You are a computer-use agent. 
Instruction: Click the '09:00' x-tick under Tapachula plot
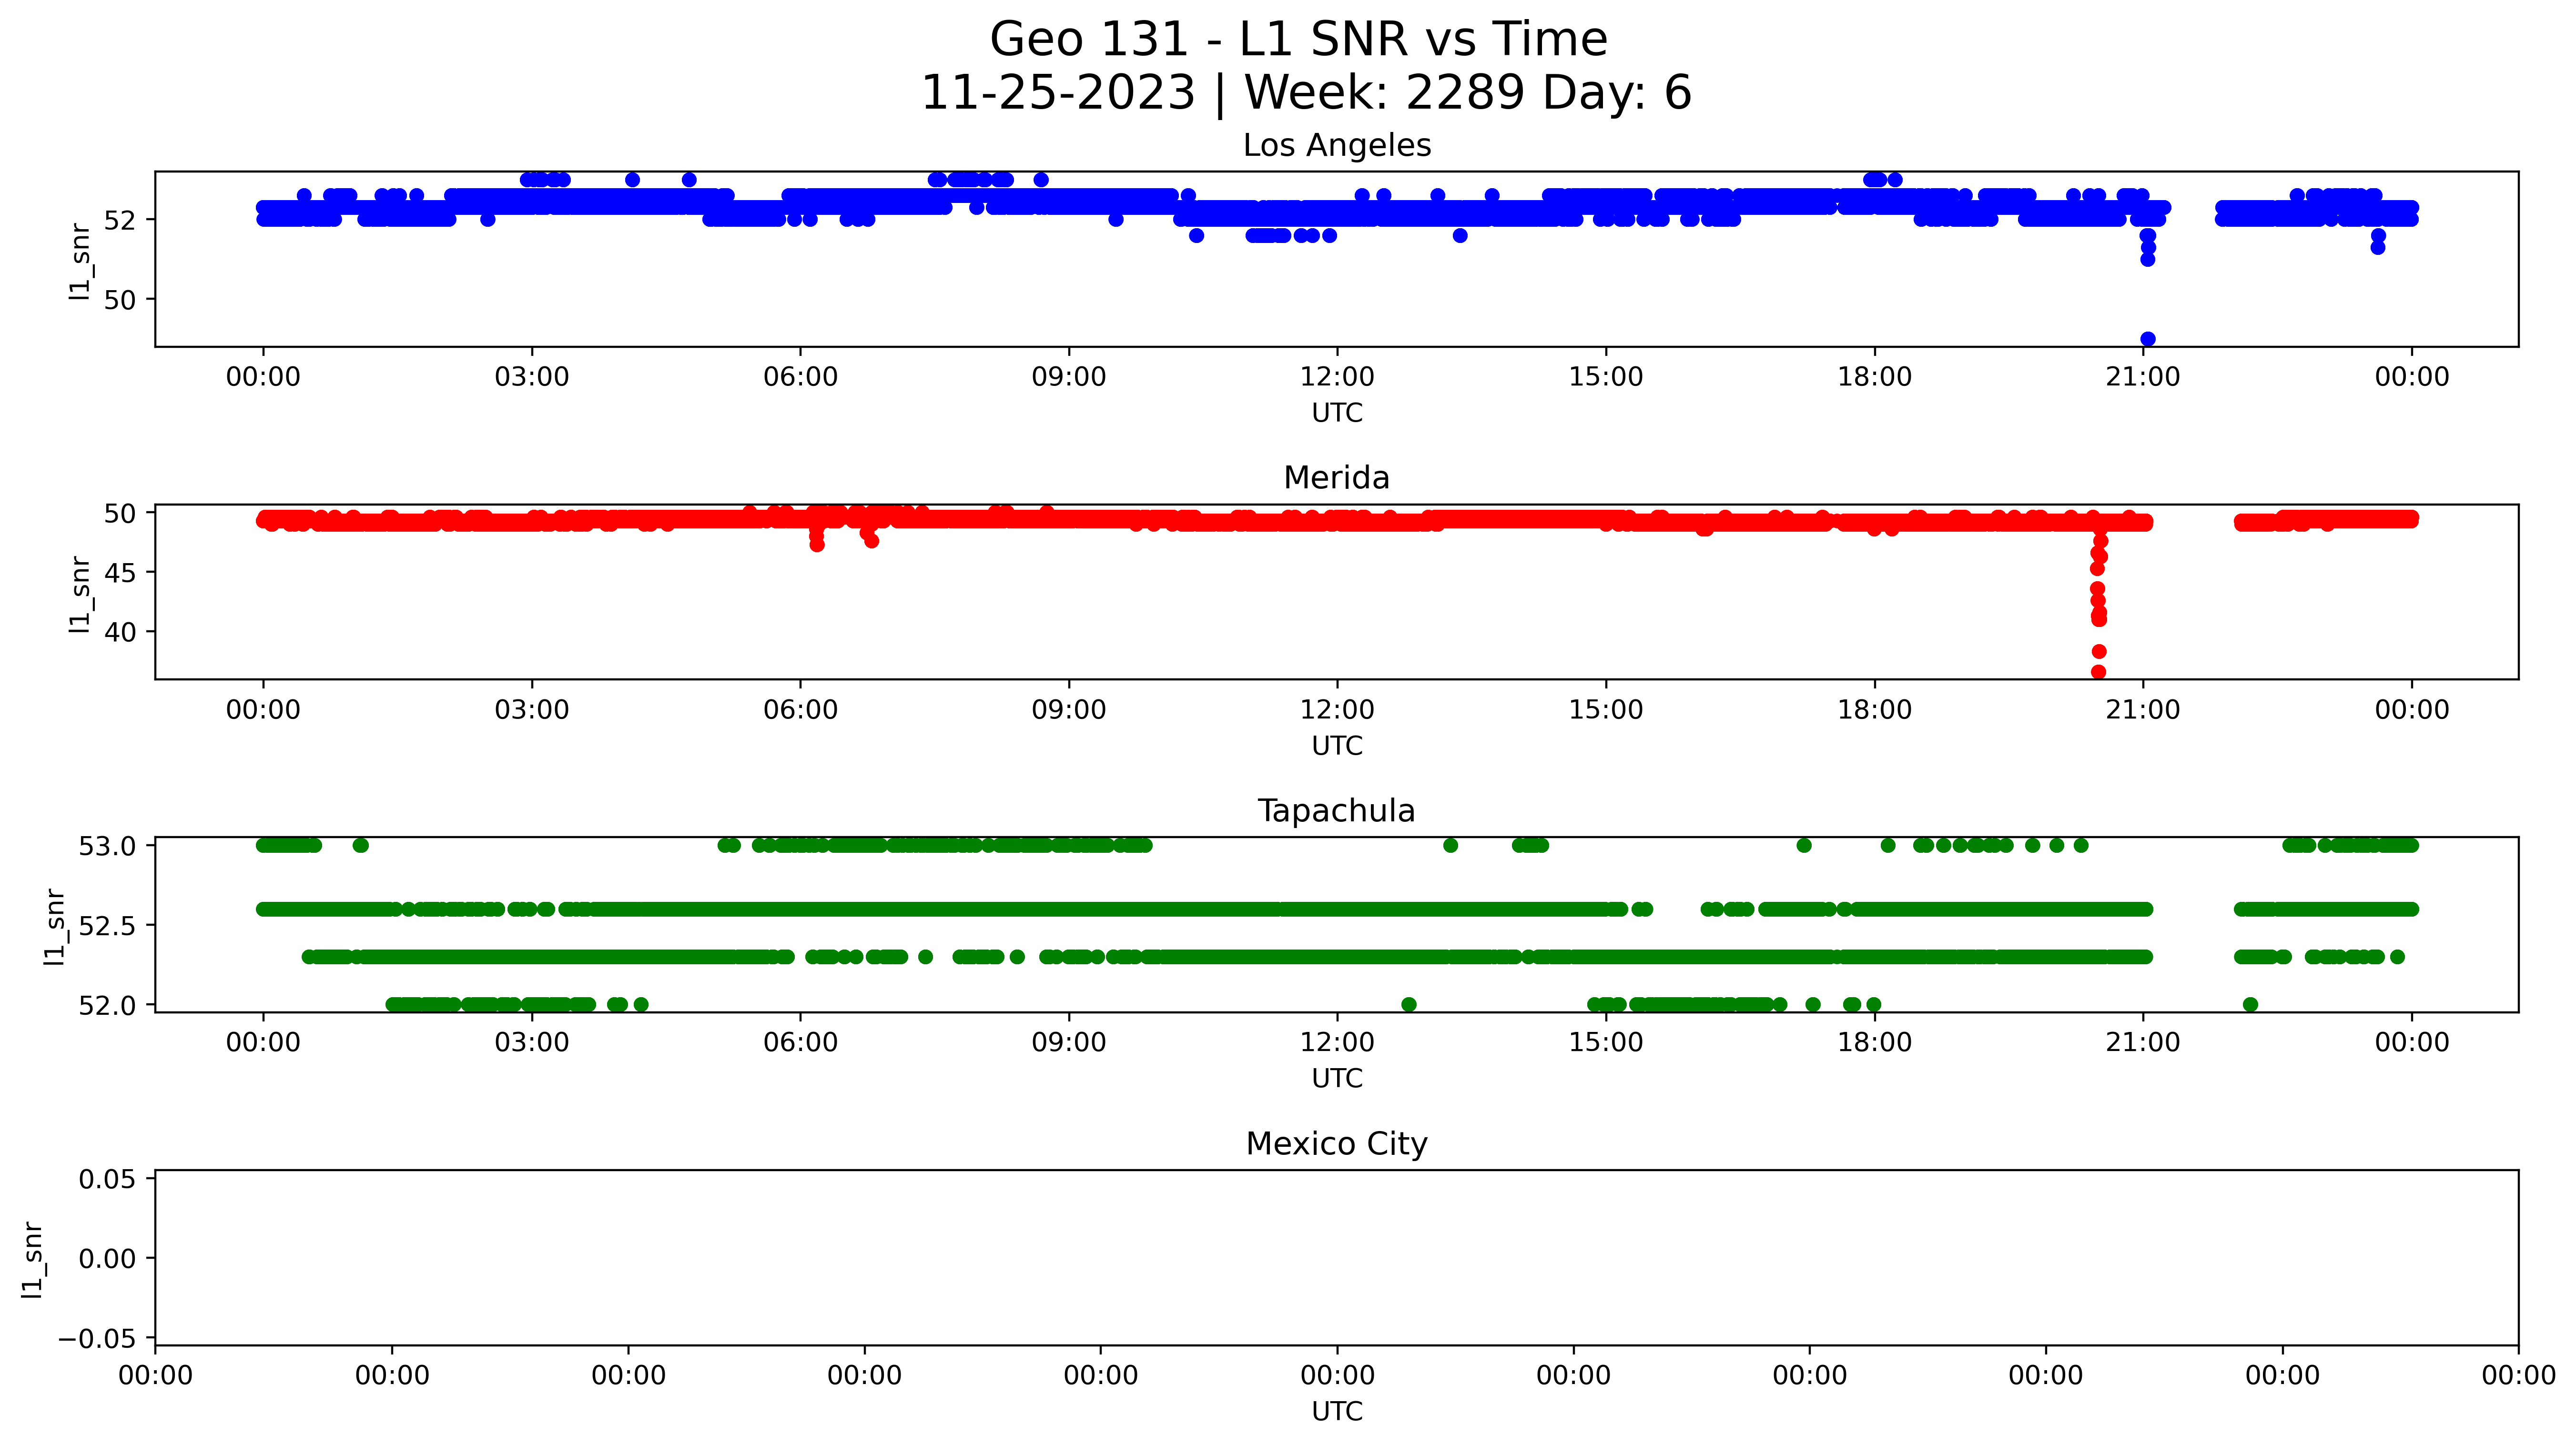pos(1069,1042)
